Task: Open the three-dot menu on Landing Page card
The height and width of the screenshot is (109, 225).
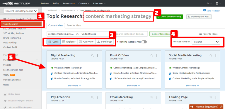Action: tap(216, 97)
